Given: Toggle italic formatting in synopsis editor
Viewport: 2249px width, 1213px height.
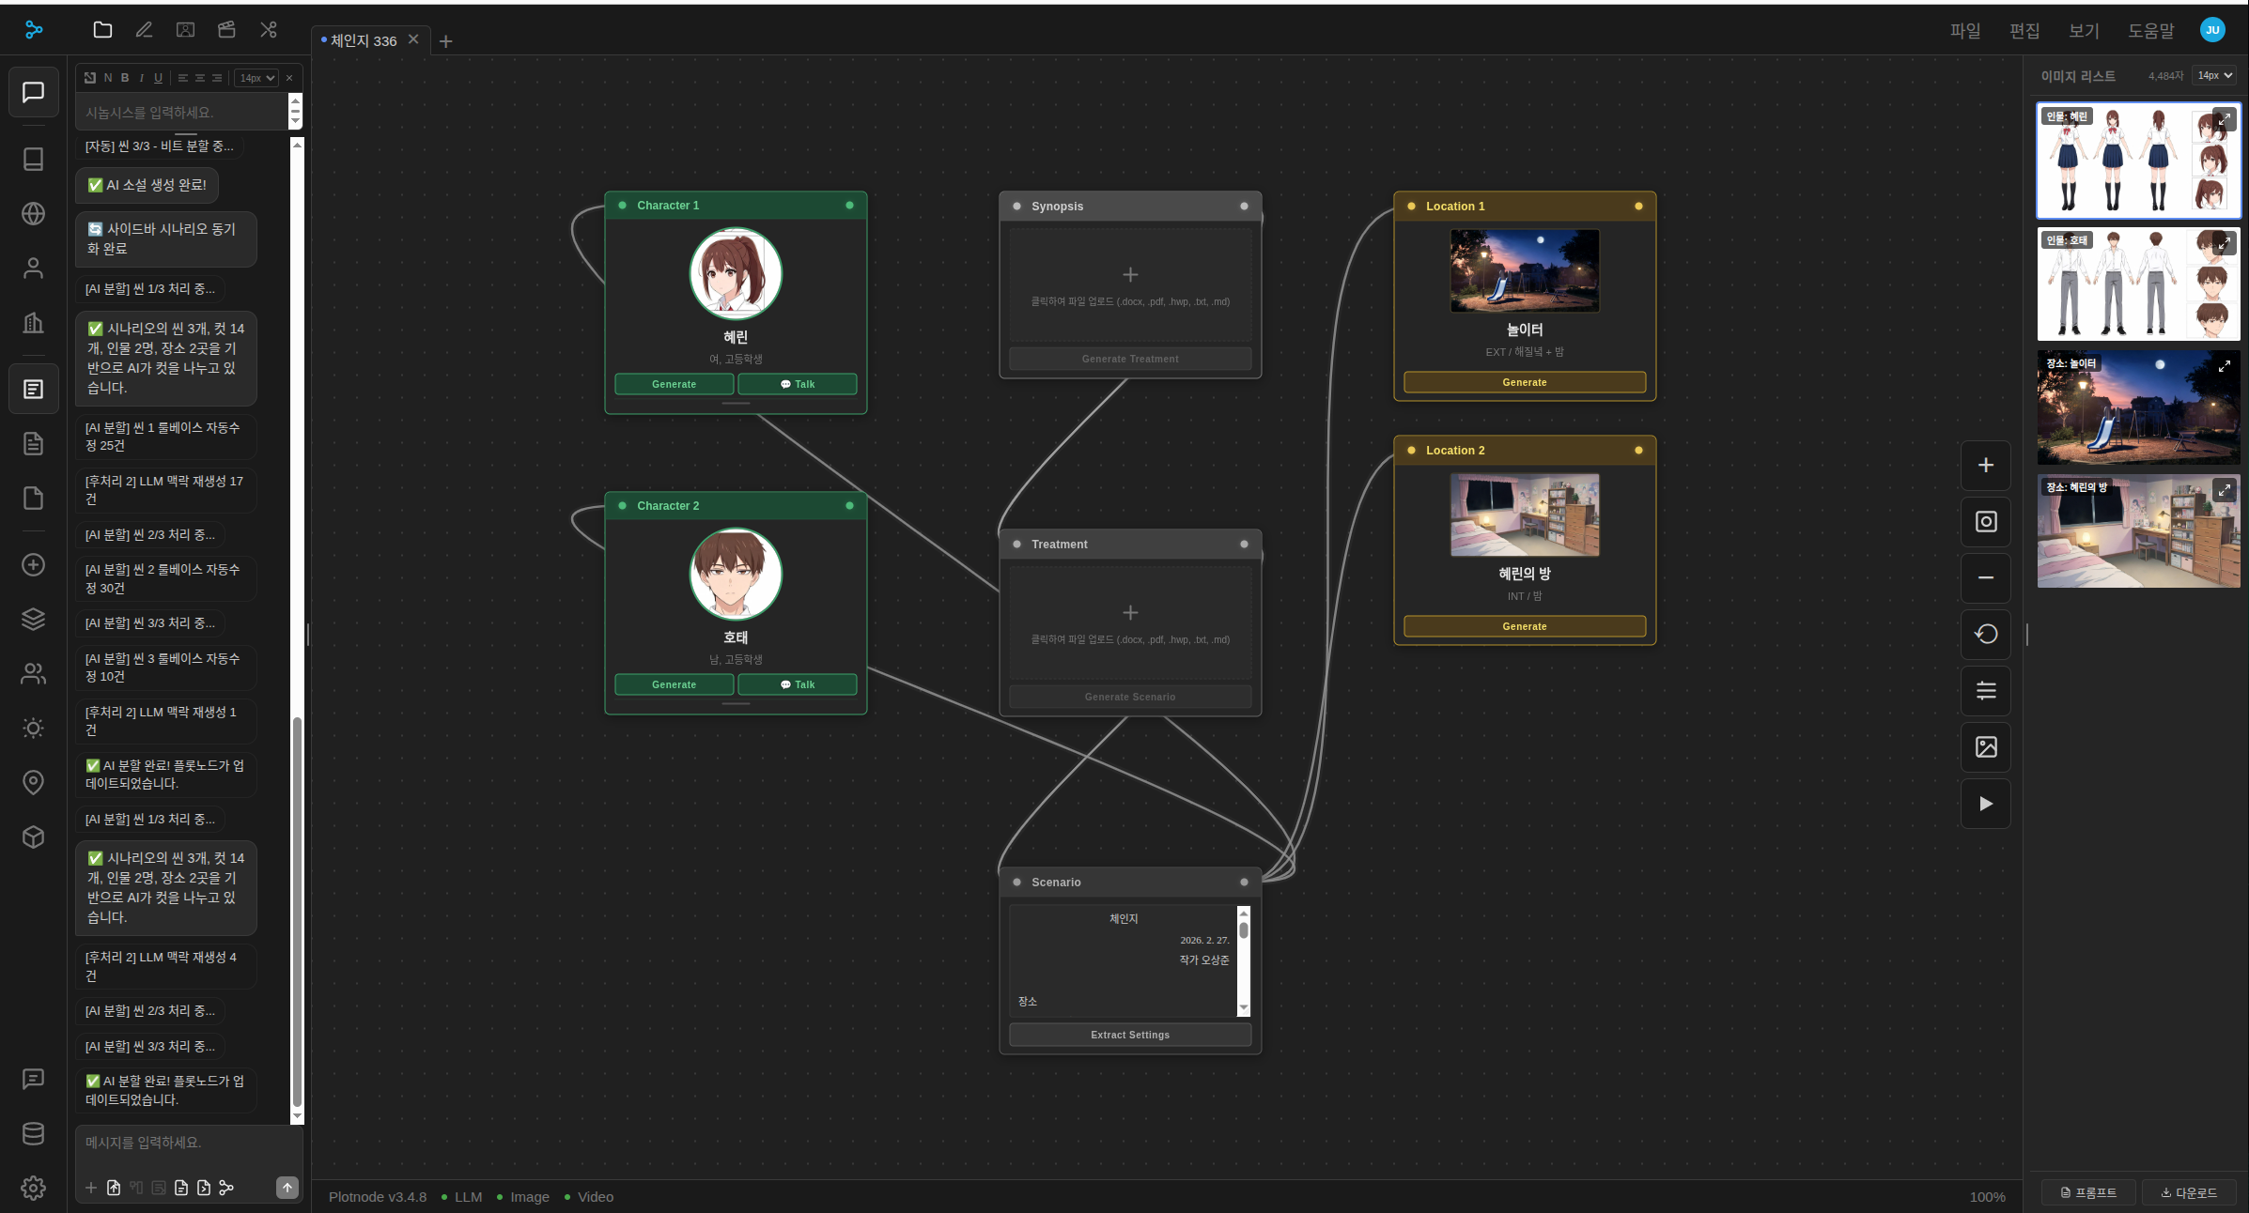Looking at the screenshot, I should tap(142, 78).
